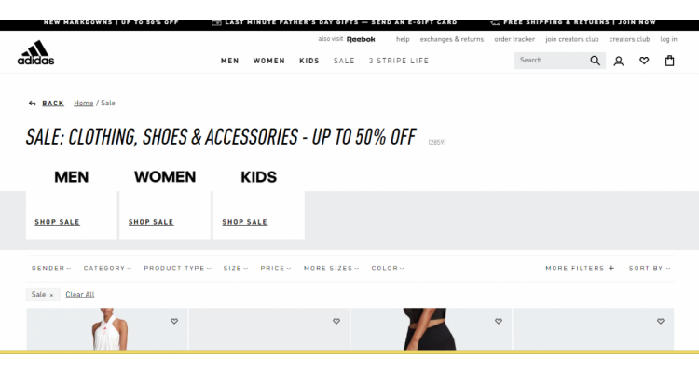The image size is (699, 373).
Task: Wishlist the white tank top product
Action: tap(174, 321)
